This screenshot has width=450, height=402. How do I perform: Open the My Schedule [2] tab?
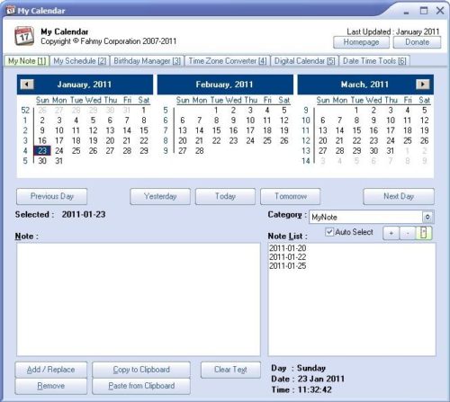pyautogui.click(x=80, y=61)
